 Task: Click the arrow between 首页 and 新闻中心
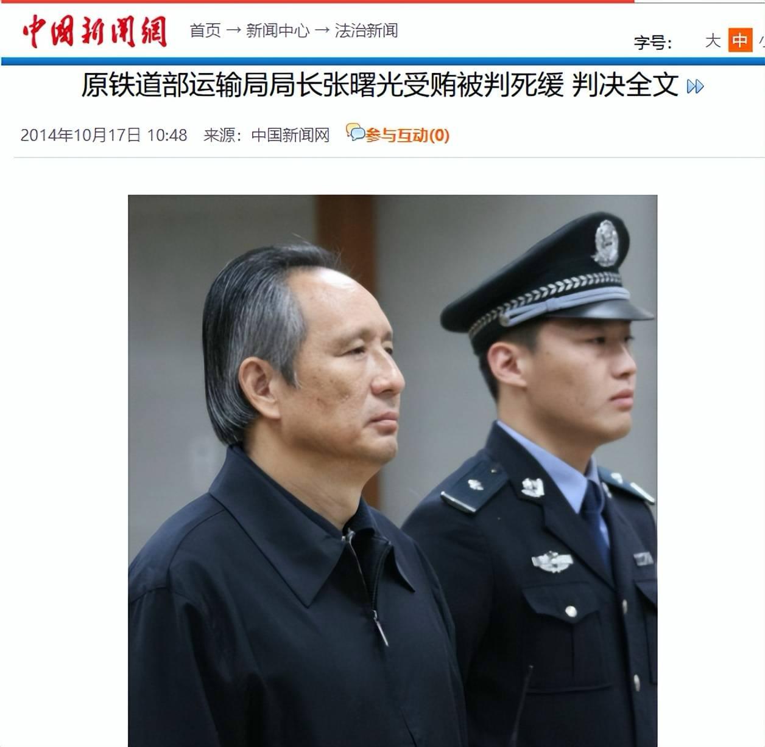click(x=233, y=30)
